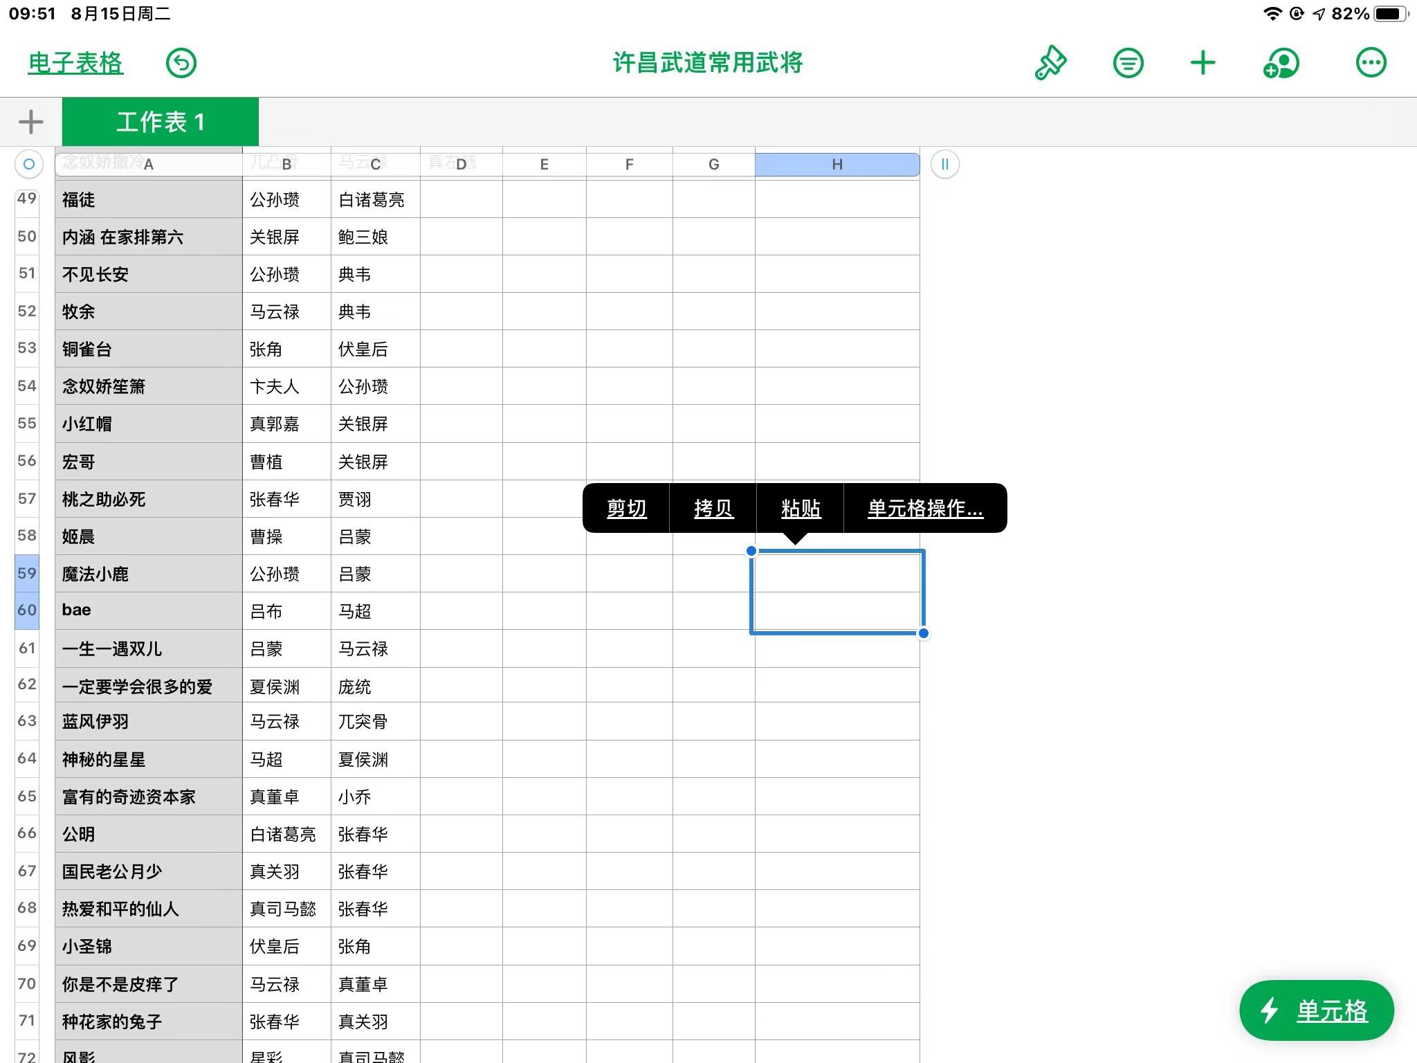
Task: Open the More ellipsis menu
Action: coord(1371,63)
